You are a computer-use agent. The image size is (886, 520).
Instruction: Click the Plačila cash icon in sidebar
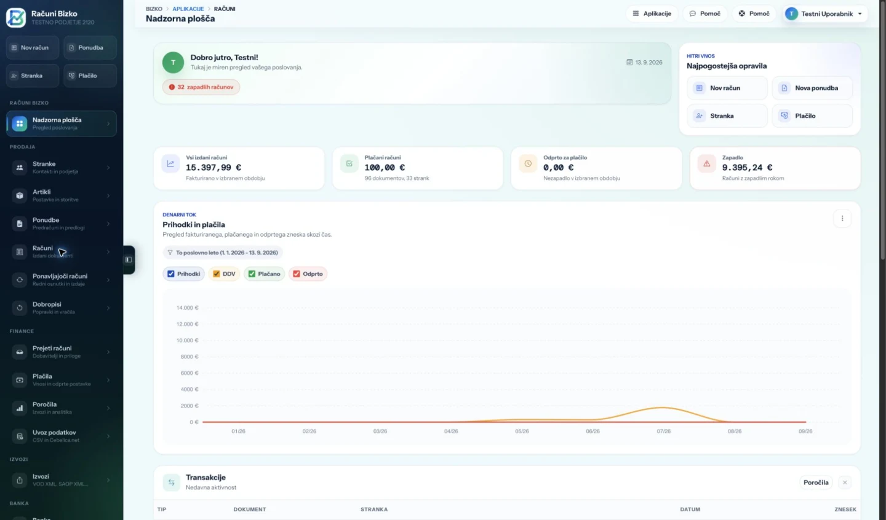pyautogui.click(x=20, y=380)
